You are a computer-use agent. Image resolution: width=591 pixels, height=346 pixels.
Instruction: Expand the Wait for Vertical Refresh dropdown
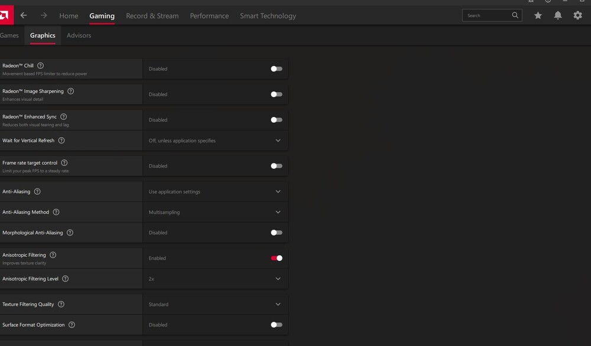(278, 141)
